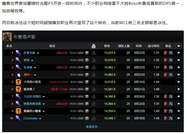
Task: Click class icon for 愤怒的寒冰箭
Action: (x=18, y=104)
